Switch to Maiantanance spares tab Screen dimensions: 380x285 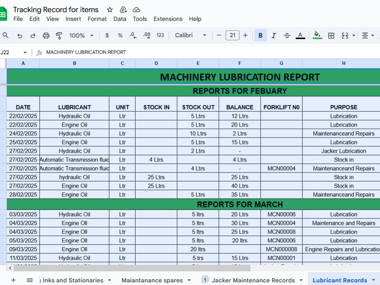tap(152, 280)
